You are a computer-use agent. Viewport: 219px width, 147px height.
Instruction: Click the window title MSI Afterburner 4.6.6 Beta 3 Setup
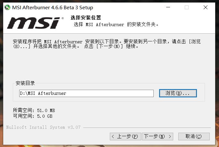pos(53,7)
